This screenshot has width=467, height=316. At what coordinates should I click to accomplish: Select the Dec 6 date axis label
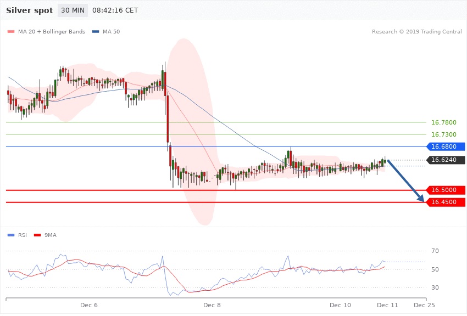88,304
